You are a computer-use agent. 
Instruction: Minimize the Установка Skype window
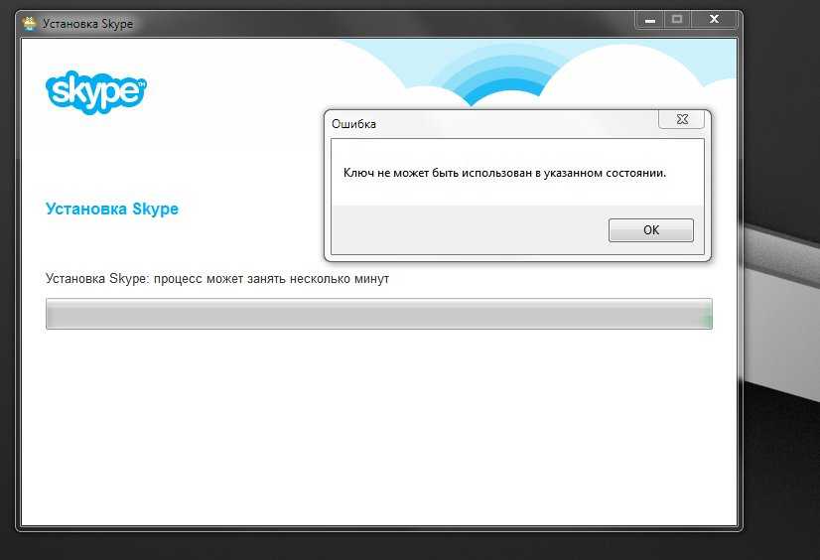tap(650, 20)
